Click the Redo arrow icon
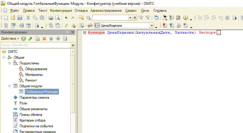The image size is (243, 133). pos(72,18)
